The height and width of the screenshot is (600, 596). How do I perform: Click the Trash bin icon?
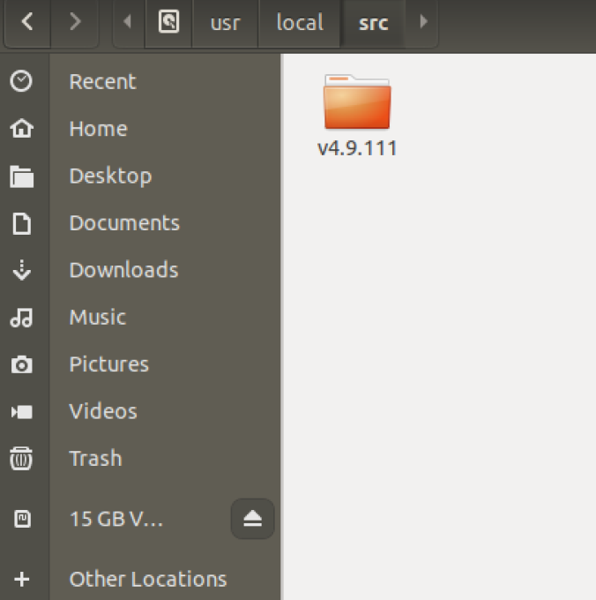click(x=22, y=459)
